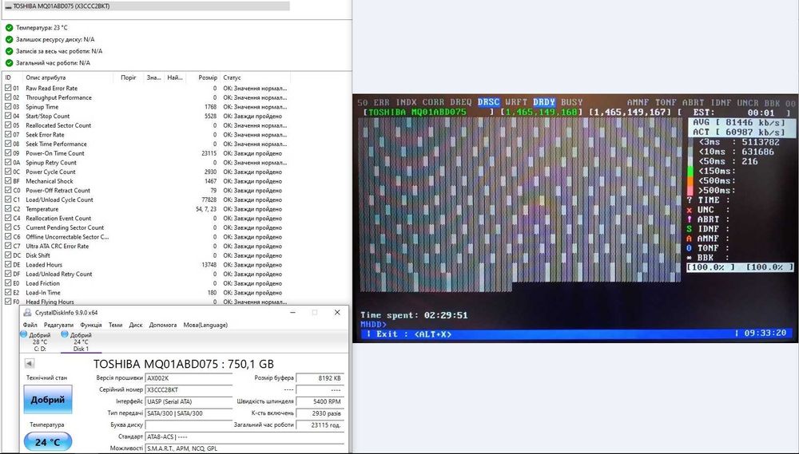Click the Добрий health status button

(x=48, y=400)
